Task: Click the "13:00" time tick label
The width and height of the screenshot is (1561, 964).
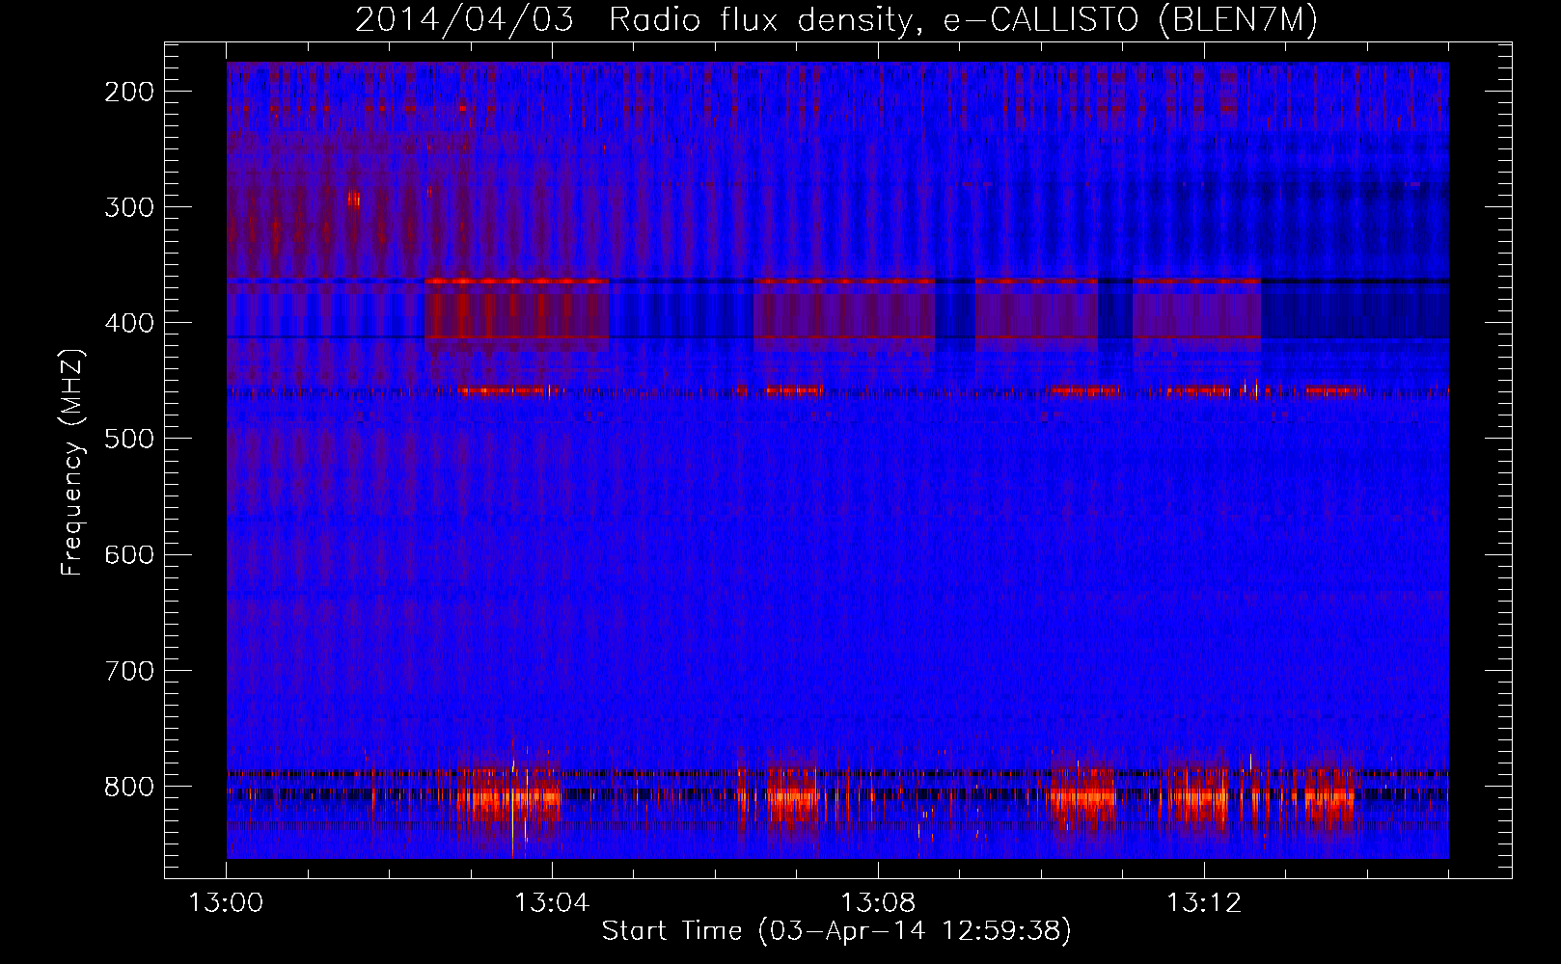Action: [226, 903]
